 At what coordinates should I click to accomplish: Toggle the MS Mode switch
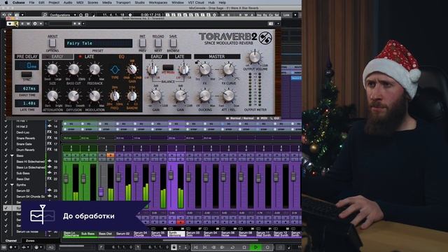168,68
